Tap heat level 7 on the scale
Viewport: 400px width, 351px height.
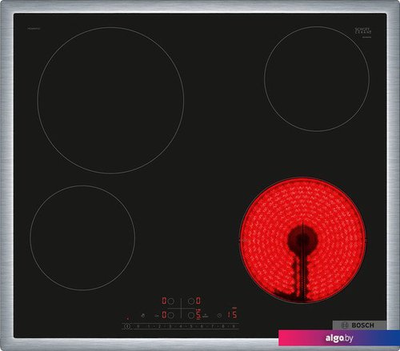coord(213,326)
